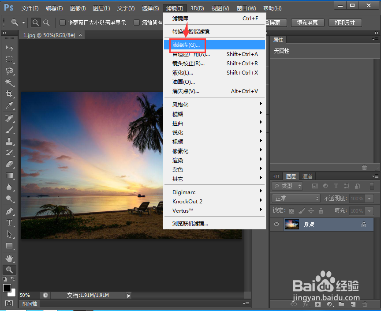Expand the Digimarc submenu

tap(215, 192)
